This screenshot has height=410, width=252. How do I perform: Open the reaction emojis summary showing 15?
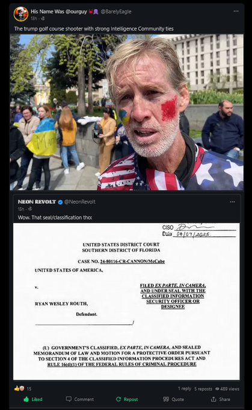(x=23, y=388)
